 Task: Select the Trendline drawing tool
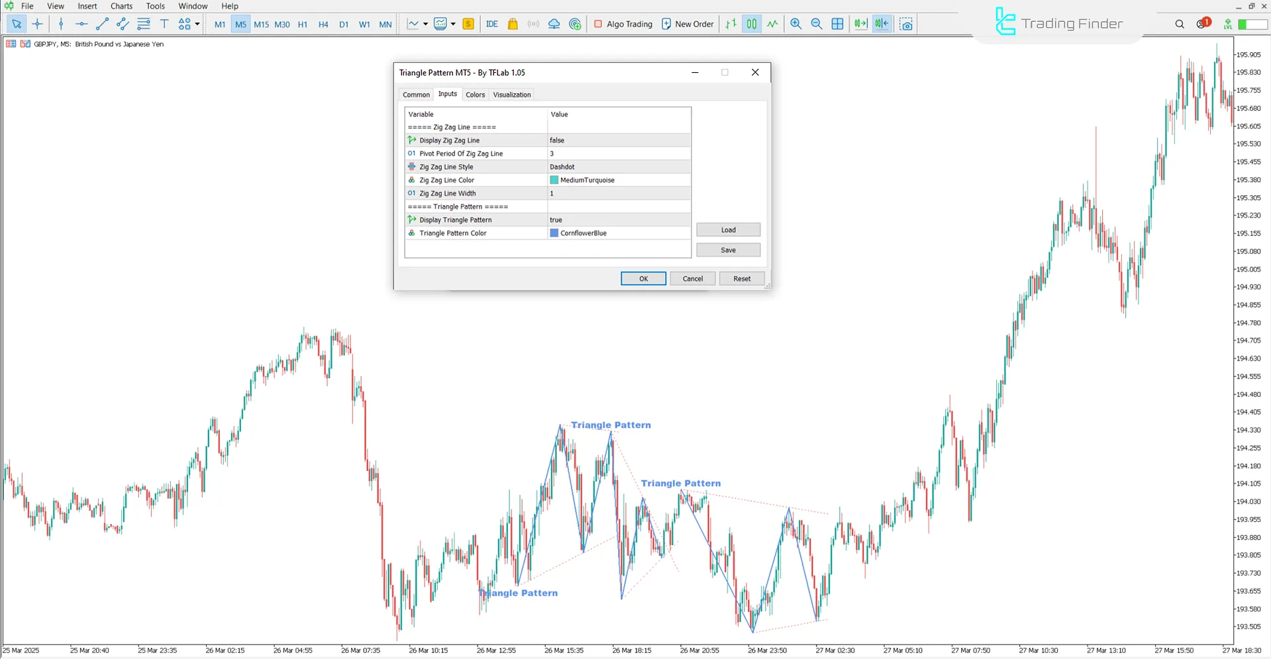click(x=102, y=24)
